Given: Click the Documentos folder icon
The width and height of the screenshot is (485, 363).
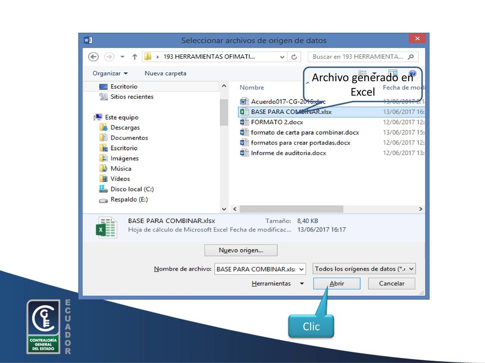Looking at the screenshot, I should pos(103,138).
